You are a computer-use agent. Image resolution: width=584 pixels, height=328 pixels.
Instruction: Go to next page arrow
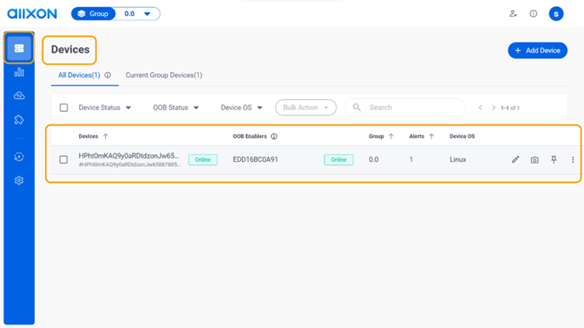tap(493, 108)
